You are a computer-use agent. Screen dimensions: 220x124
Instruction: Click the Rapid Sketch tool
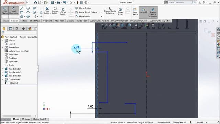135,11
